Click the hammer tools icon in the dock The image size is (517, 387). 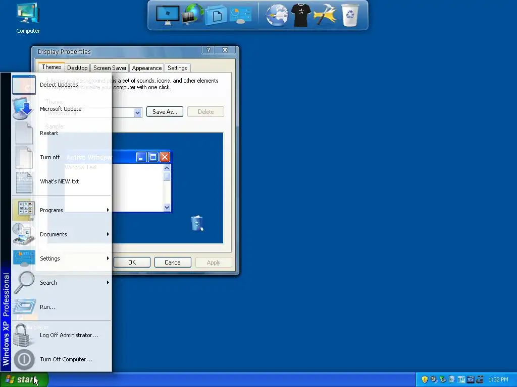[325, 15]
